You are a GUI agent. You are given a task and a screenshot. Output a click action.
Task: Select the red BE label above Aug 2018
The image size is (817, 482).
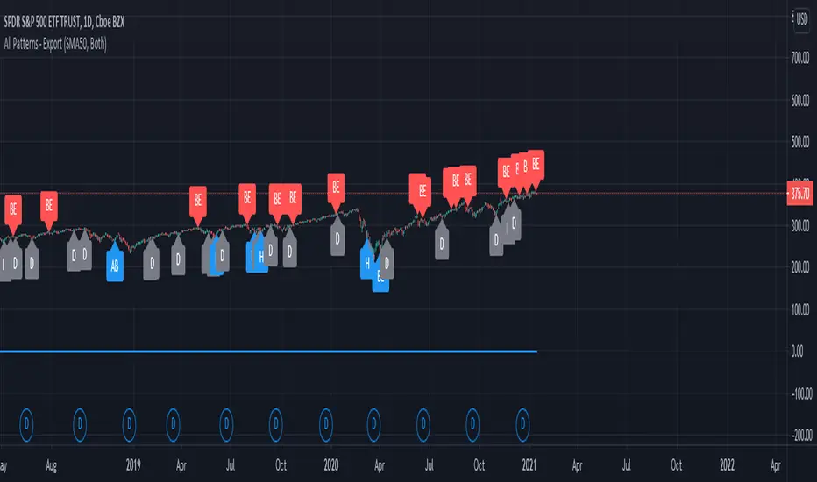tap(49, 205)
